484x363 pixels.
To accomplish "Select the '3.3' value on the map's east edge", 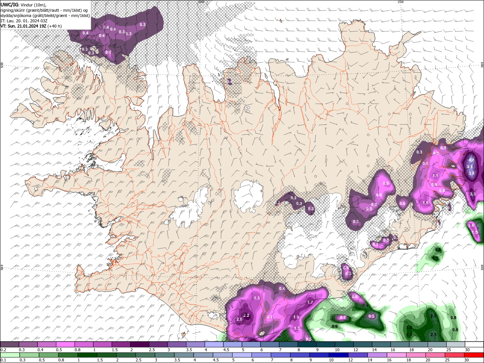I will 472,194.
